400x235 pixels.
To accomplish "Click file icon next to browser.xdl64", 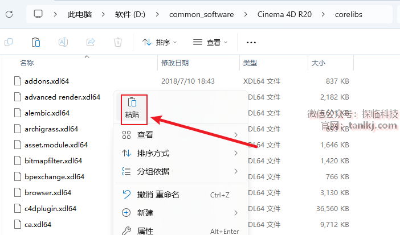I will click(18, 192).
